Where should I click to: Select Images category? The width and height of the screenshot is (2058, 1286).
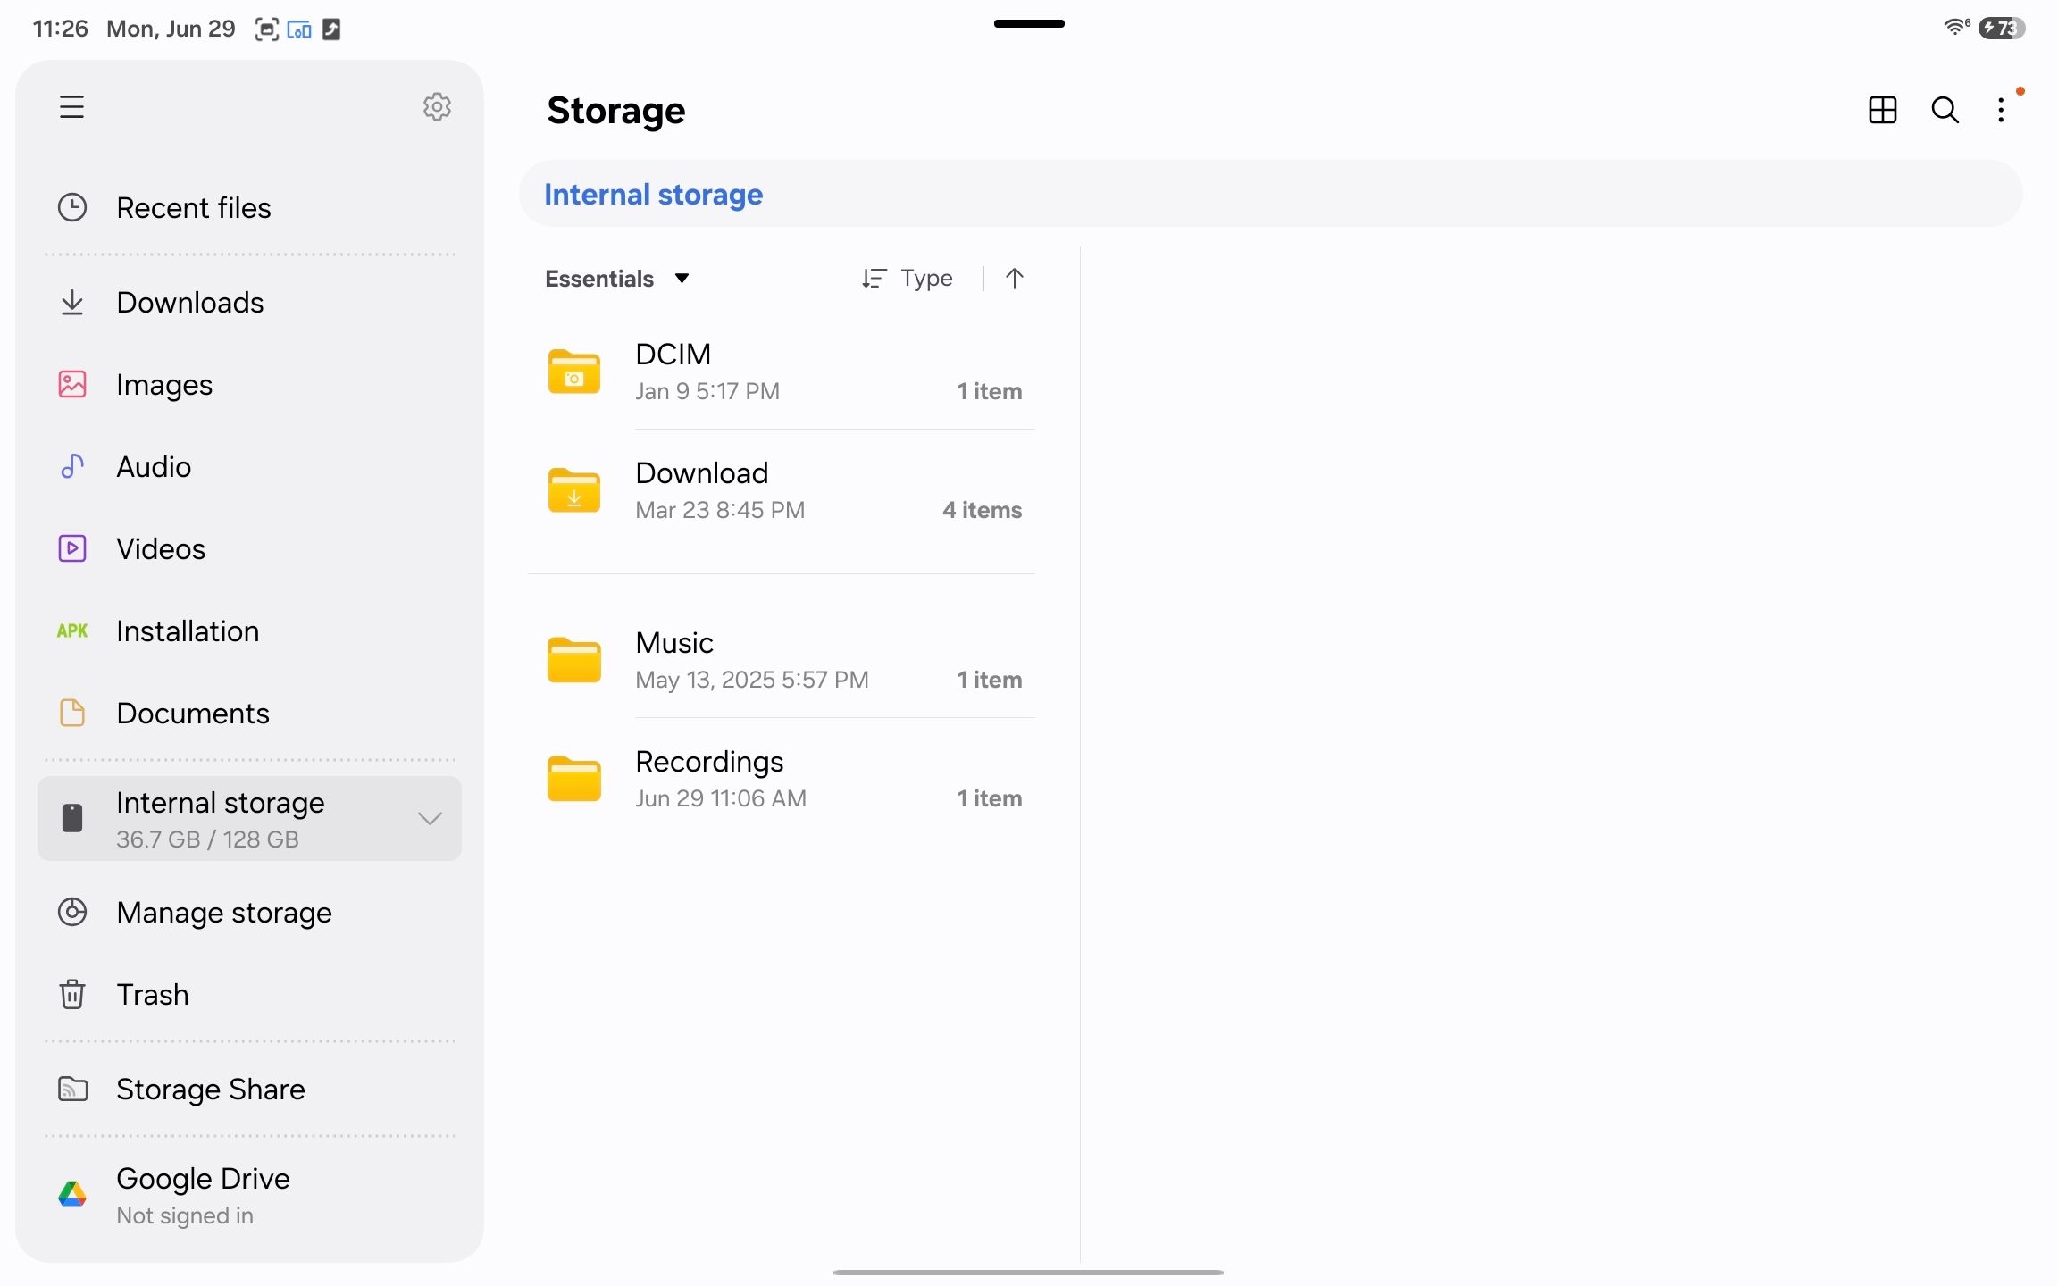249,384
